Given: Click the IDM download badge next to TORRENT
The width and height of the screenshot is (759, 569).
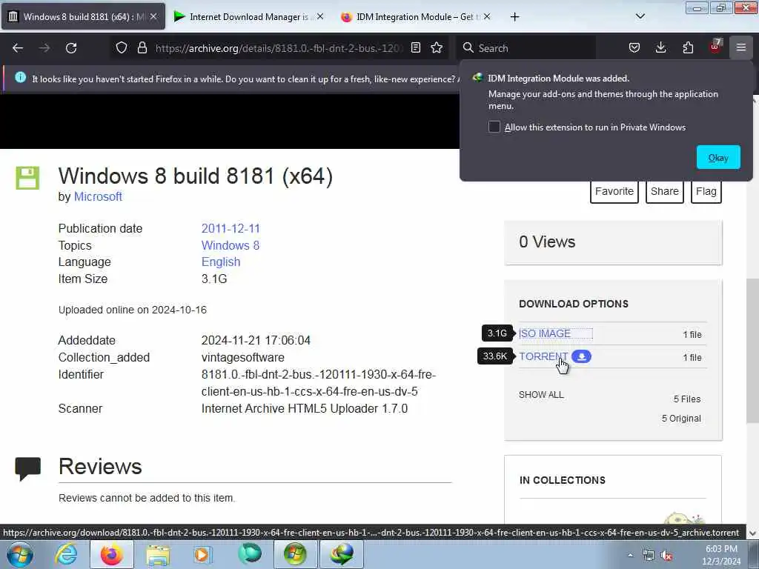Looking at the screenshot, I should [581, 356].
